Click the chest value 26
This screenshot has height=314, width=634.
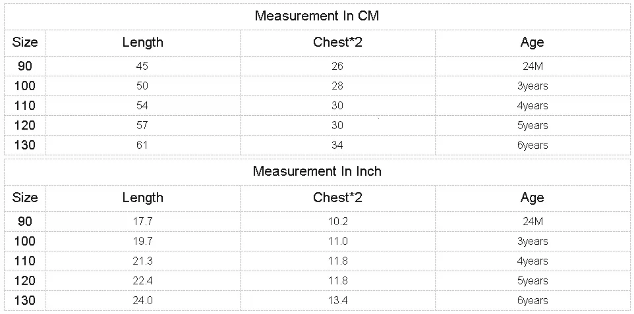point(337,66)
